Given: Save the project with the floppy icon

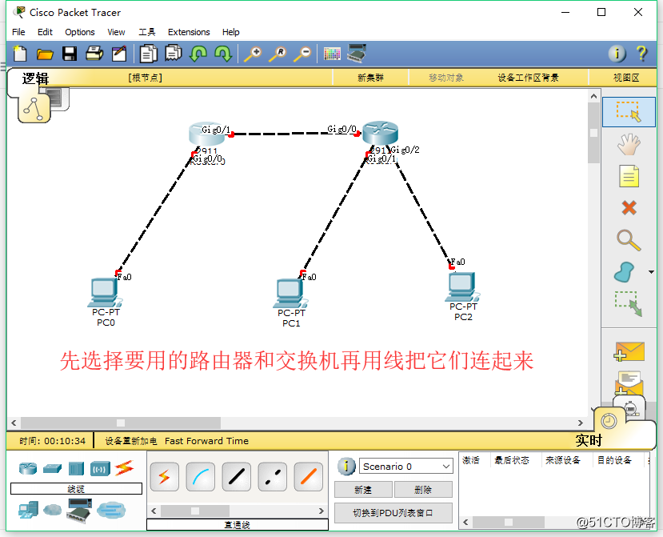Looking at the screenshot, I should pyautogui.click(x=70, y=54).
